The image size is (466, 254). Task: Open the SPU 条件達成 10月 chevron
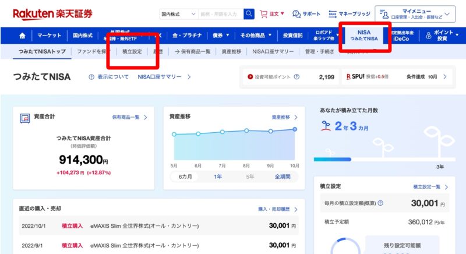click(x=445, y=77)
